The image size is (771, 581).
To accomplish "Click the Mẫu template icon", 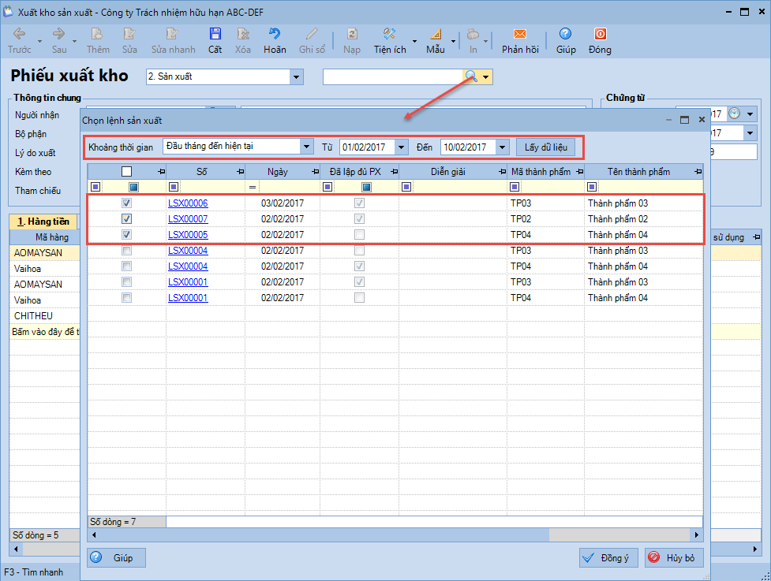I will pyautogui.click(x=435, y=35).
